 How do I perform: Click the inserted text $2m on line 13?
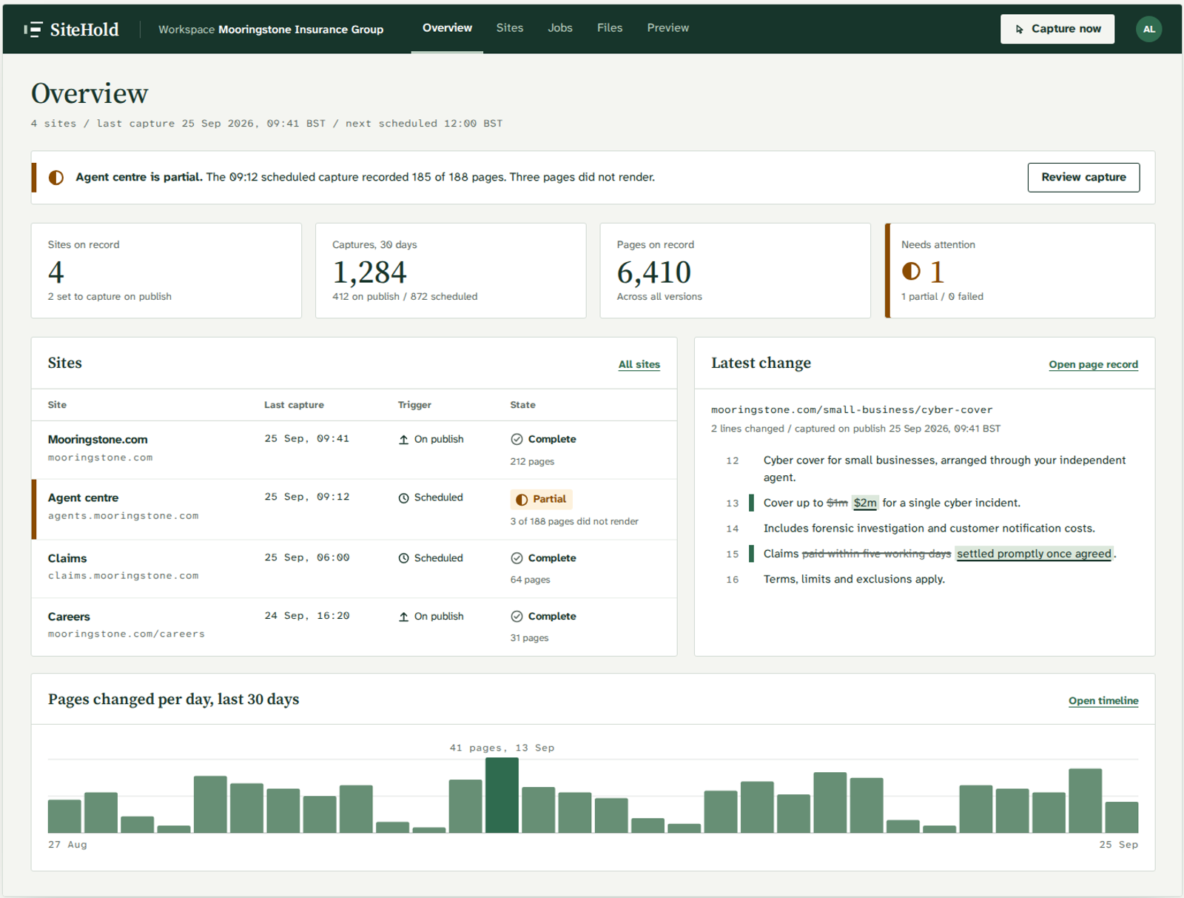(x=864, y=503)
